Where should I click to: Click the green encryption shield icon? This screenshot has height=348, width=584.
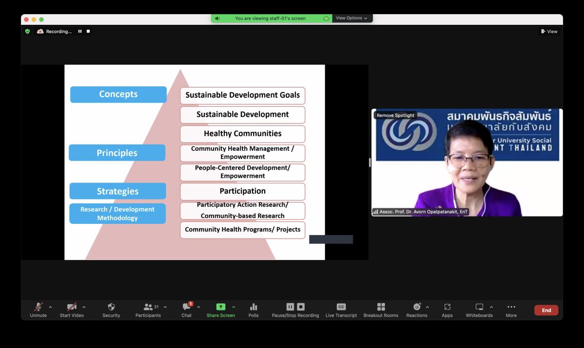coord(27,31)
